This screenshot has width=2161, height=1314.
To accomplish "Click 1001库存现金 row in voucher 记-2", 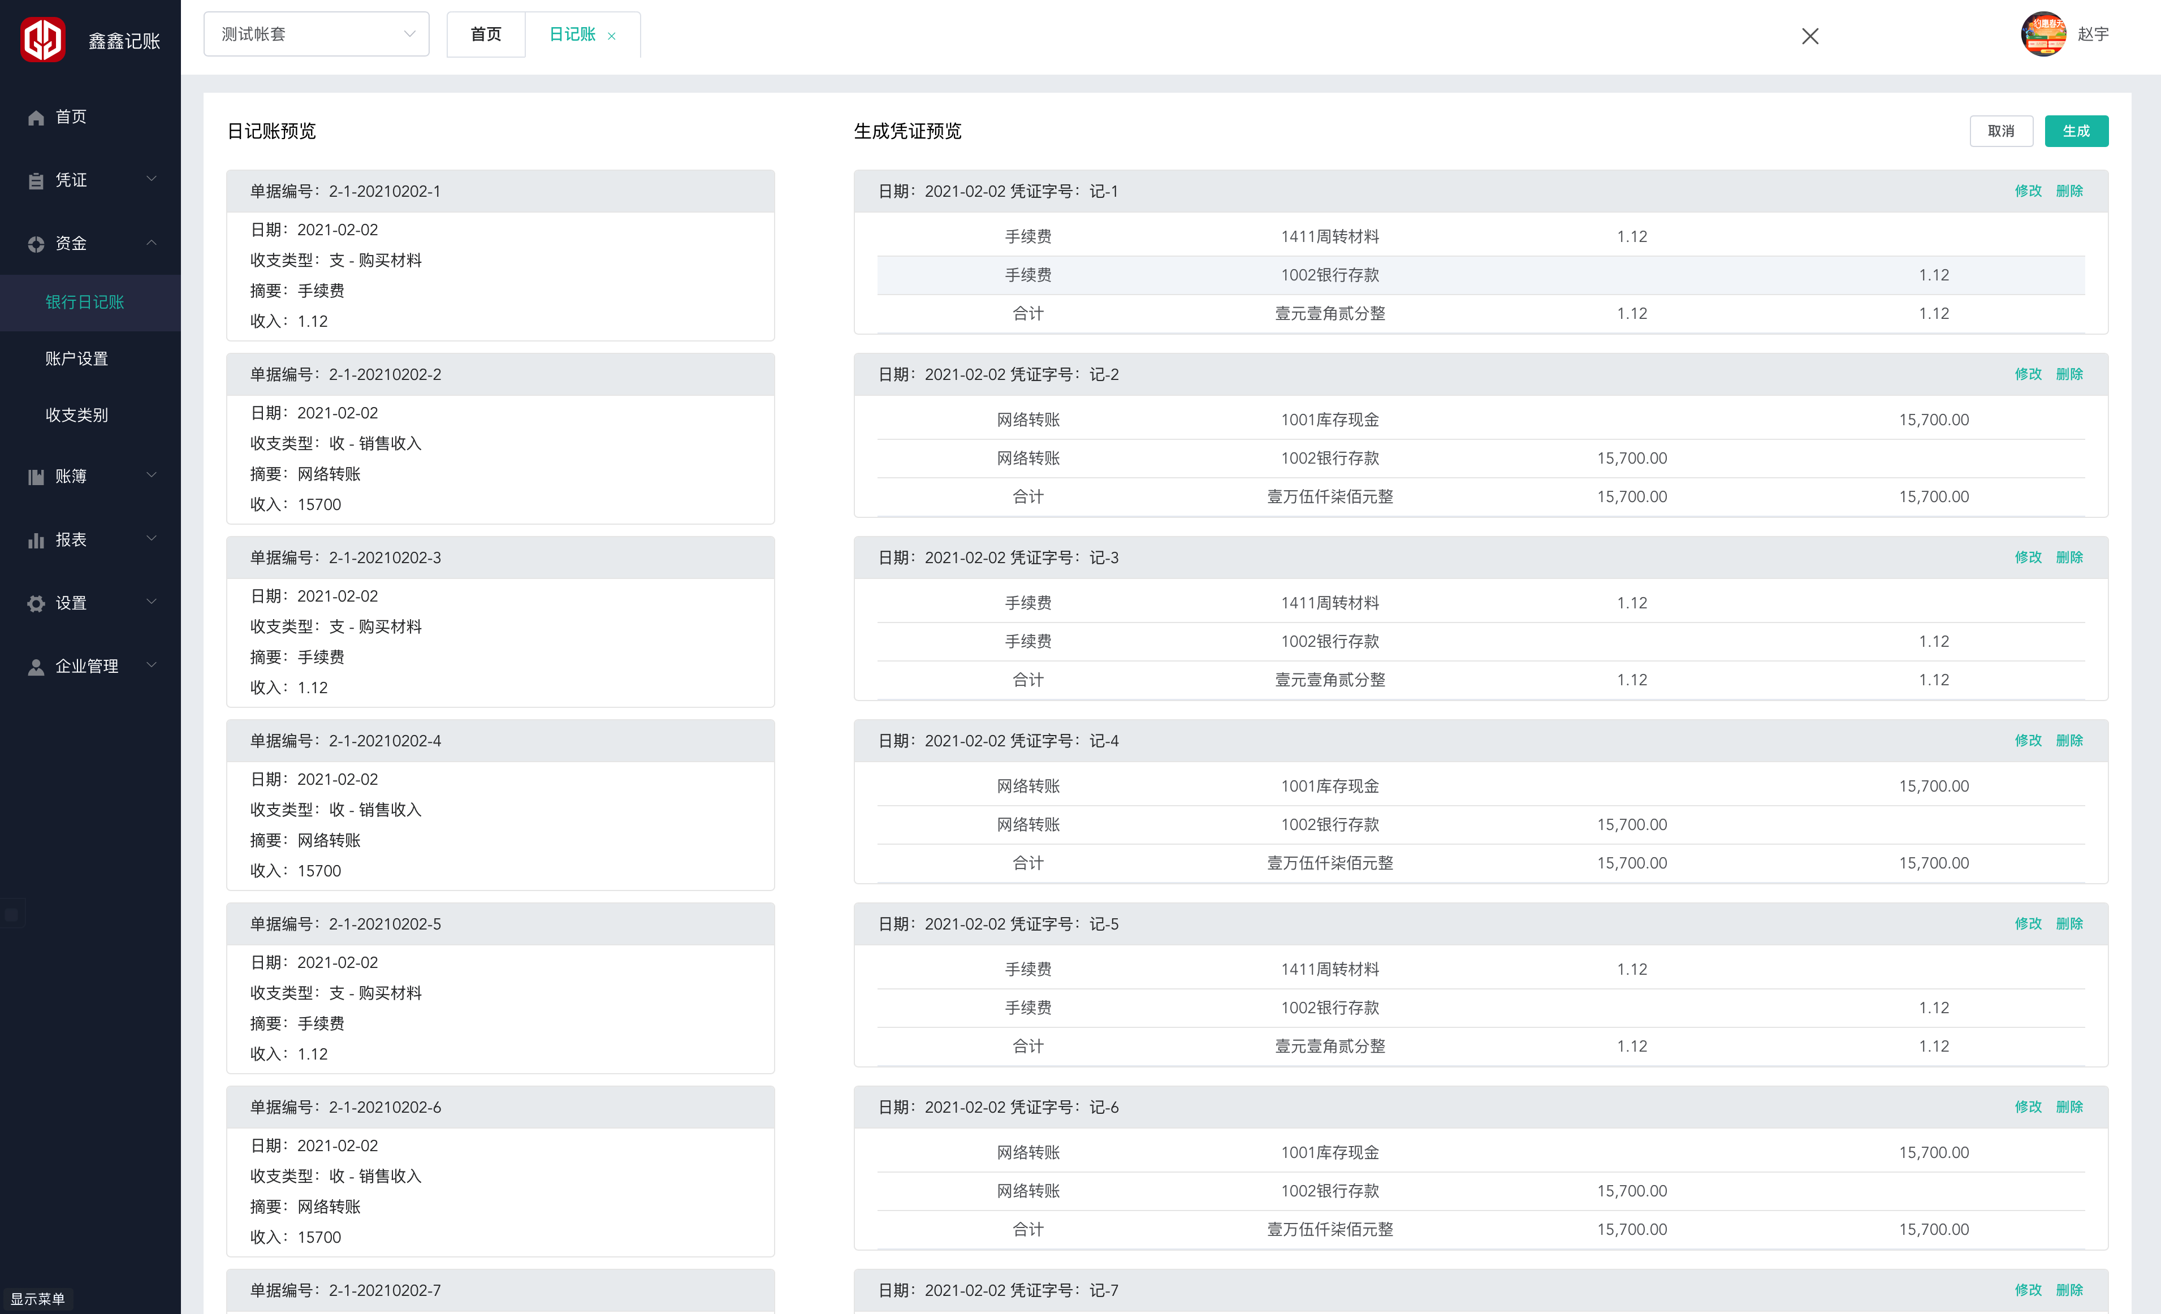I will (1480, 420).
